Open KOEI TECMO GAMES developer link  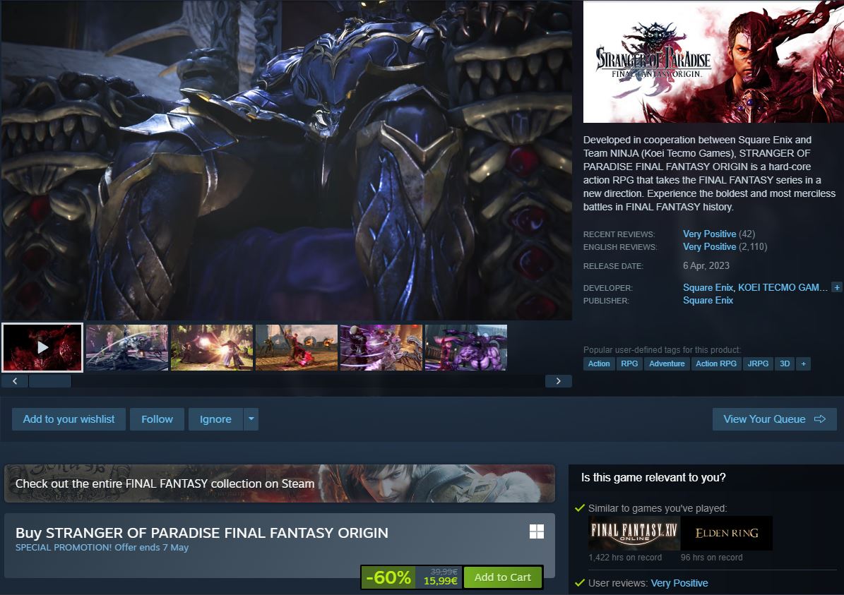coord(783,287)
